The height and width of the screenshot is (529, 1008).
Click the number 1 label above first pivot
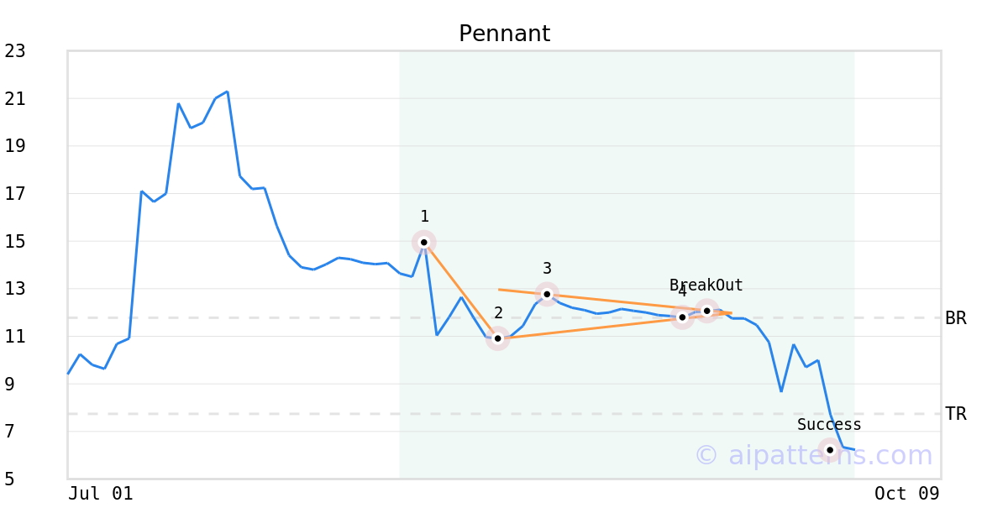tap(424, 217)
